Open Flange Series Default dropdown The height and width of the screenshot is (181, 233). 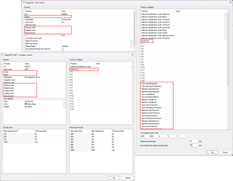[131, 47]
